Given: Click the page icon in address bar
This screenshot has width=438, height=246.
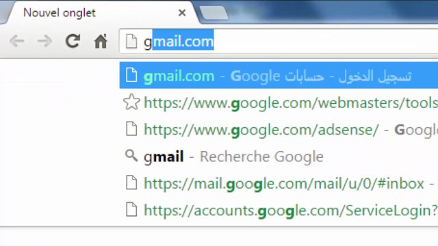Looking at the screenshot, I should (131, 41).
